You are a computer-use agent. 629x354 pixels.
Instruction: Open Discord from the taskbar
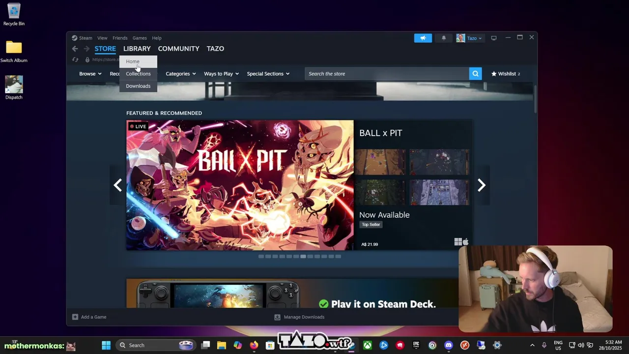tap(449, 345)
